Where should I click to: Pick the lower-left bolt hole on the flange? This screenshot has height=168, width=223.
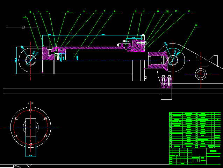(16, 136)
